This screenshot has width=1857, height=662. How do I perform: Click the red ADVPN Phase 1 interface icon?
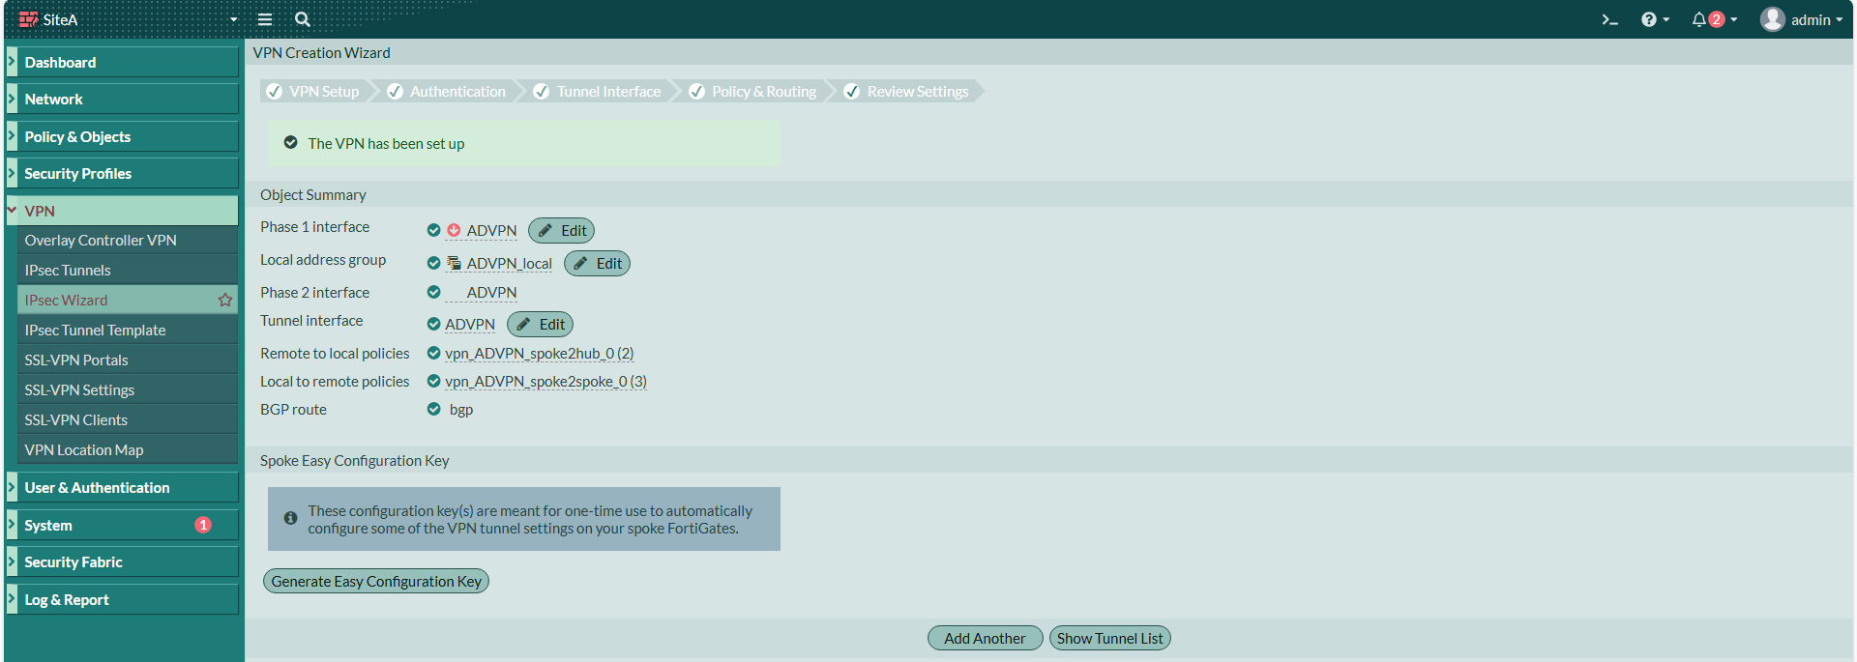click(454, 230)
